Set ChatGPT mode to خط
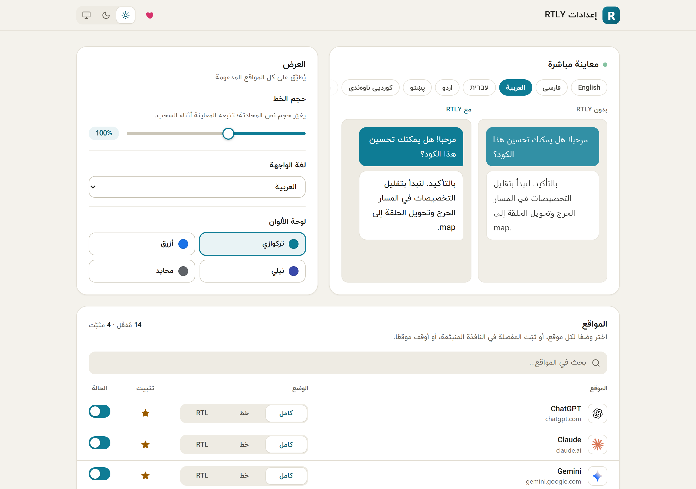Image resolution: width=696 pixels, height=489 pixels. pyautogui.click(x=244, y=413)
